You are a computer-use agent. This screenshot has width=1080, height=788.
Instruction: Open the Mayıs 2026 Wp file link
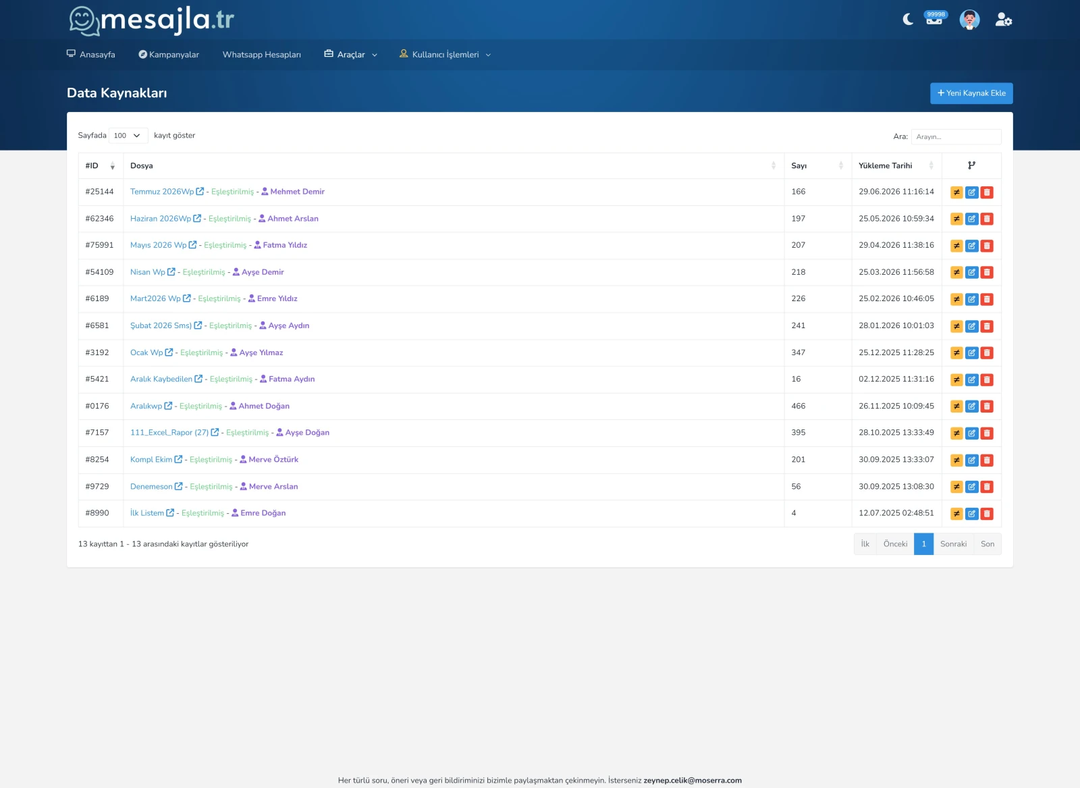click(x=158, y=245)
